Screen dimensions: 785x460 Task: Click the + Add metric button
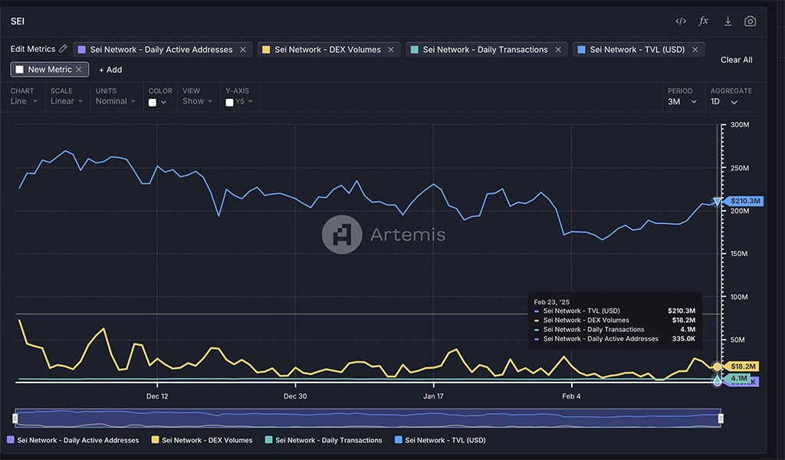point(109,70)
